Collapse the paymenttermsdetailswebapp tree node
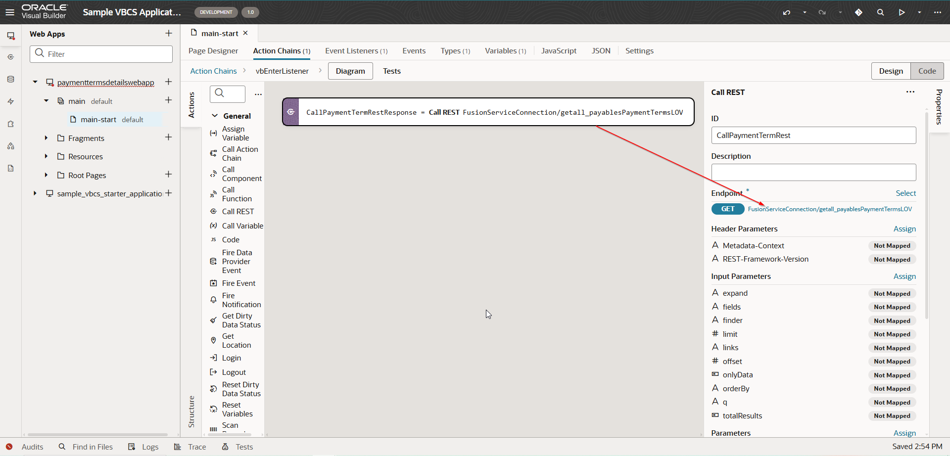Viewport: 950px width, 456px height. click(35, 82)
